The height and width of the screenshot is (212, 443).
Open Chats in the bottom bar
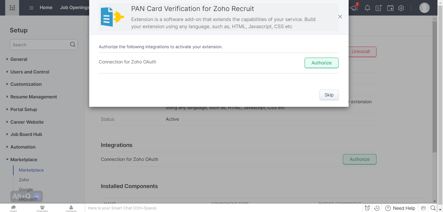[x=13, y=208]
